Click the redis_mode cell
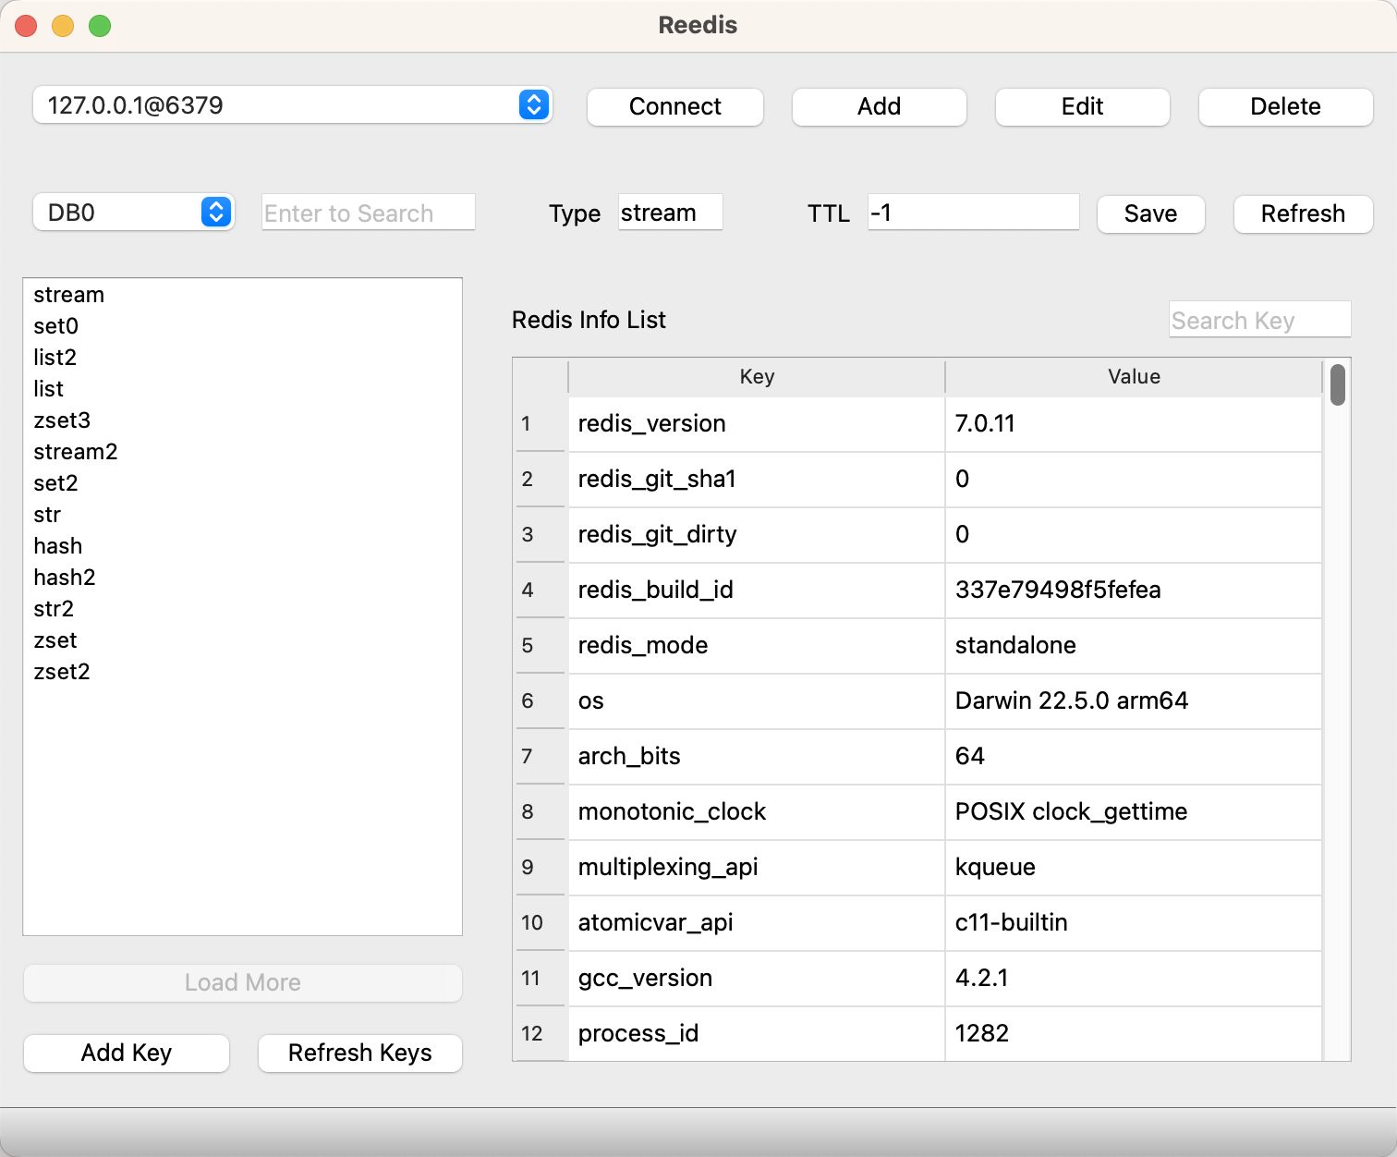This screenshot has width=1397, height=1157. 757,646
